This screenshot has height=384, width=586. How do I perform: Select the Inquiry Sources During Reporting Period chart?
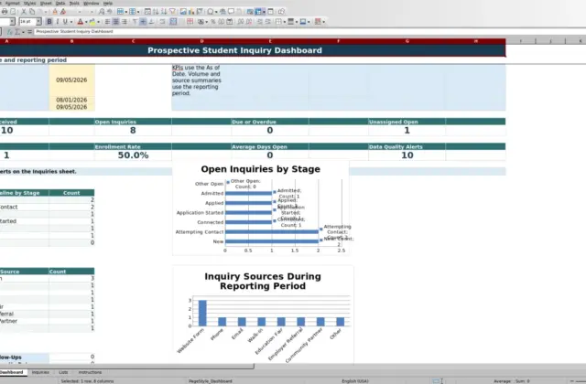click(x=263, y=315)
